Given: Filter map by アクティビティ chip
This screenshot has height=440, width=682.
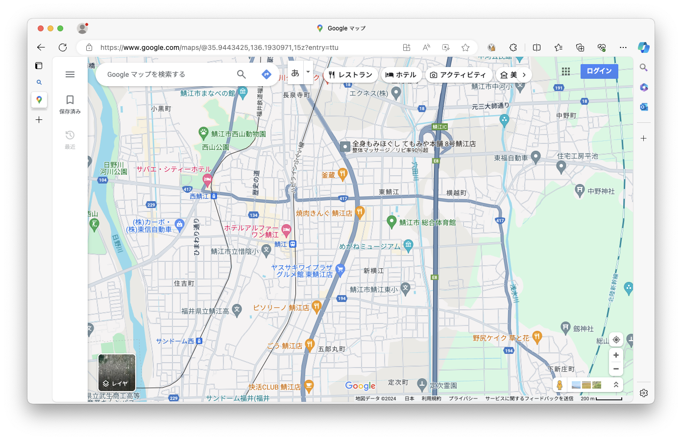Looking at the screenshot, I should point(458,75).
